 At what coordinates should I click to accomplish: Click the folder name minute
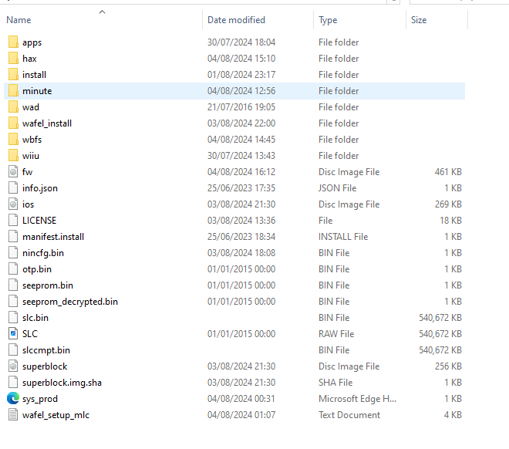tap(37, 91)
